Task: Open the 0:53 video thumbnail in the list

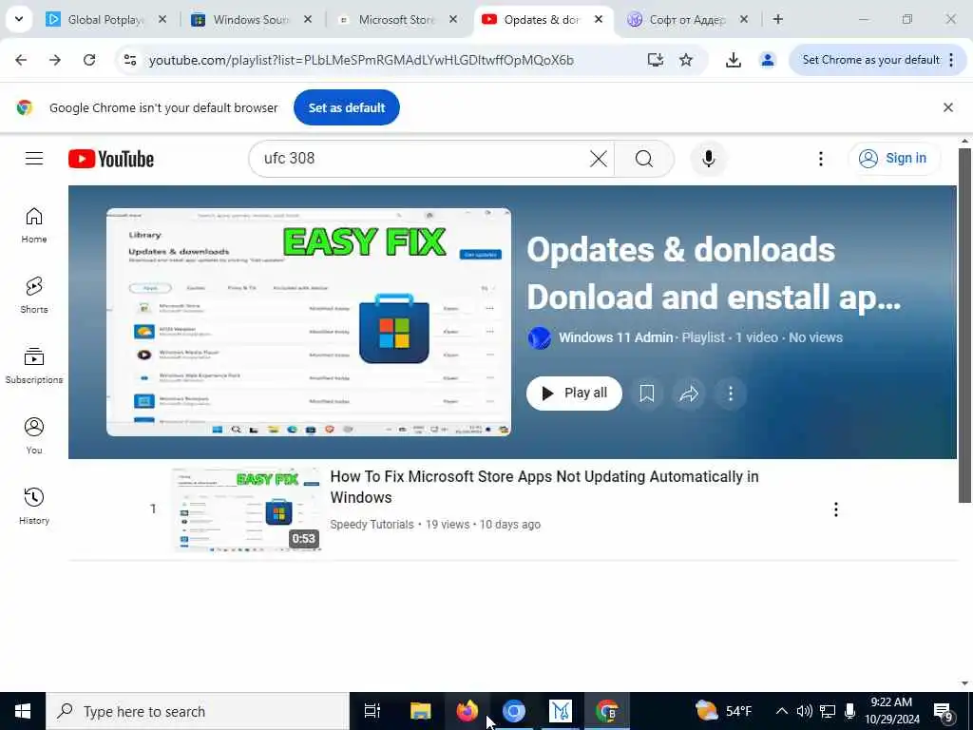Action: point(246,509)
